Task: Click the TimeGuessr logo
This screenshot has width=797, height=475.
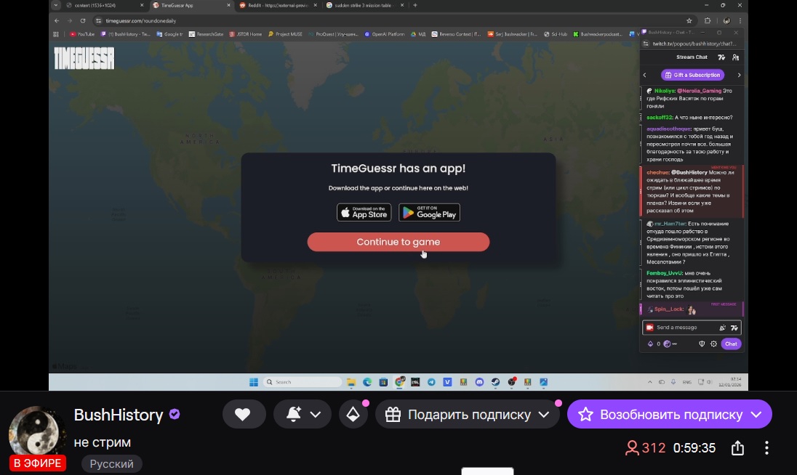Action: point(84,58)
